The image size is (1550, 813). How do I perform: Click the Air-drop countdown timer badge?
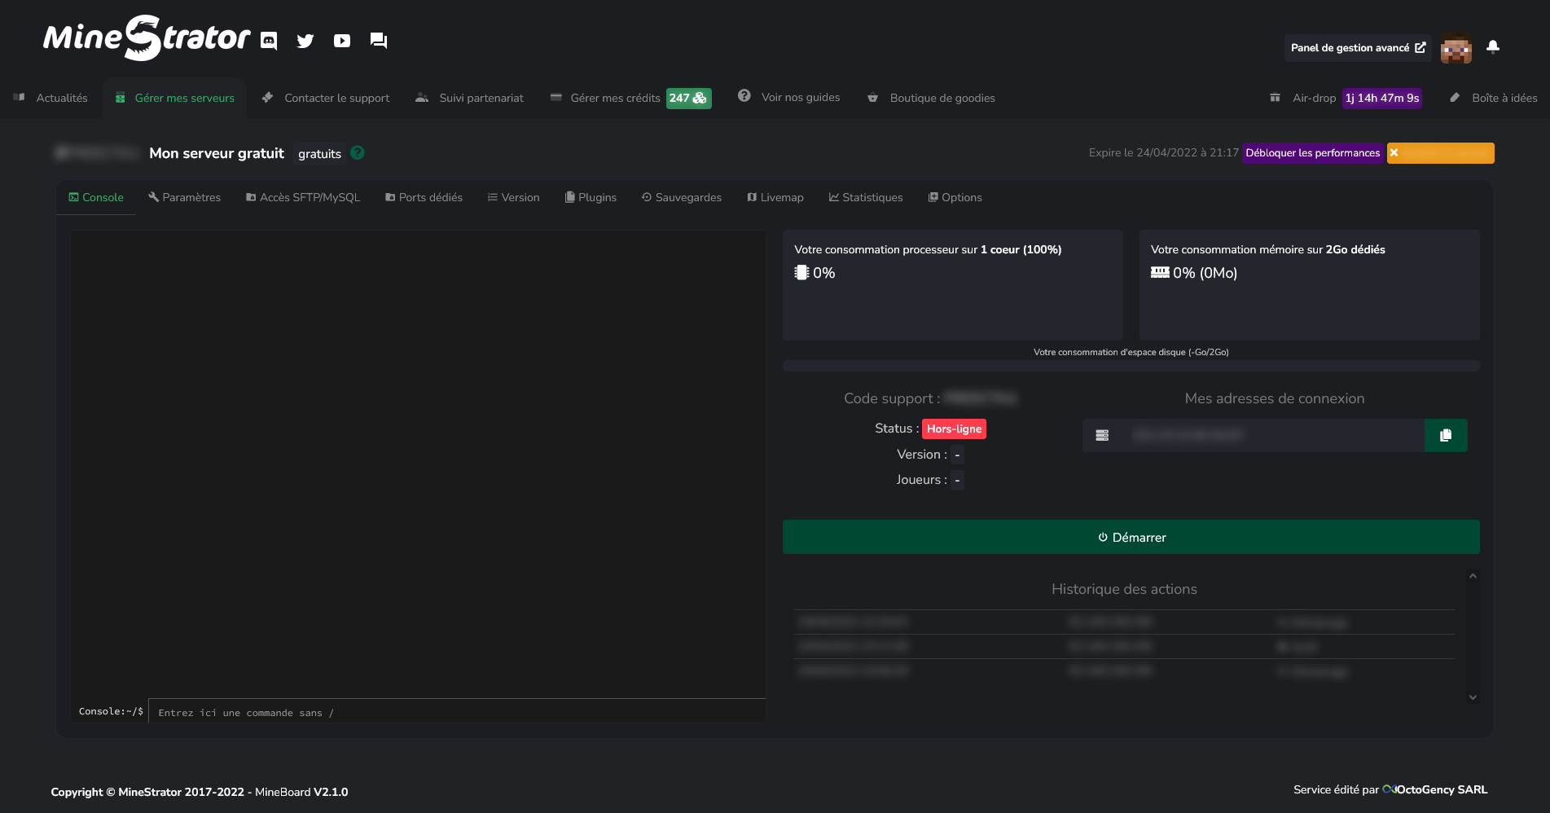pyautogui.click(x=1382, y=98)
